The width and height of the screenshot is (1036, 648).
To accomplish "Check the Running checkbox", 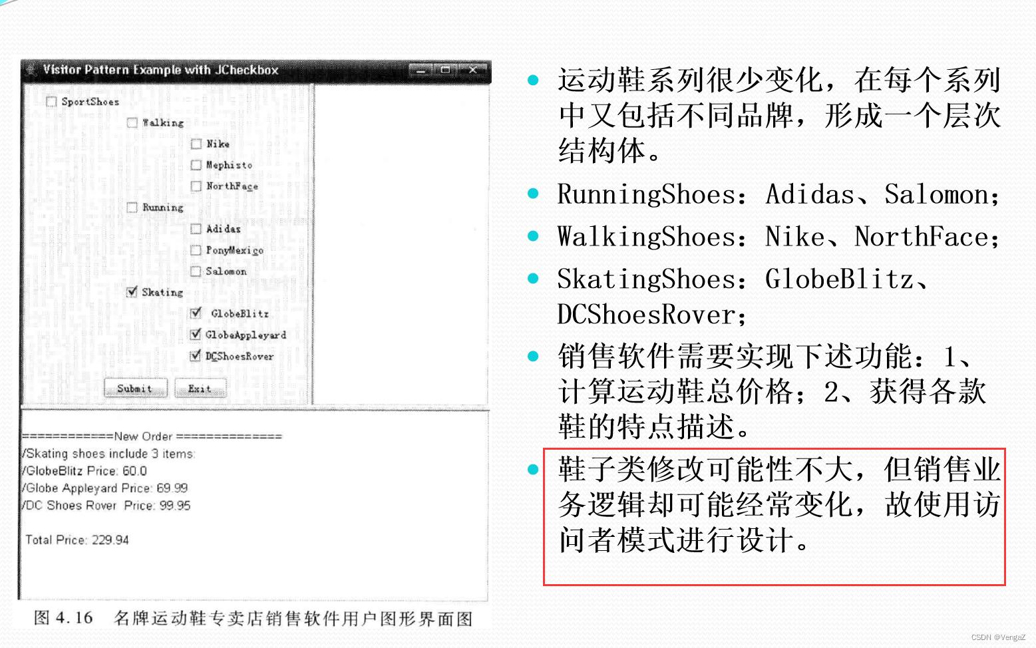I will 132,208.
